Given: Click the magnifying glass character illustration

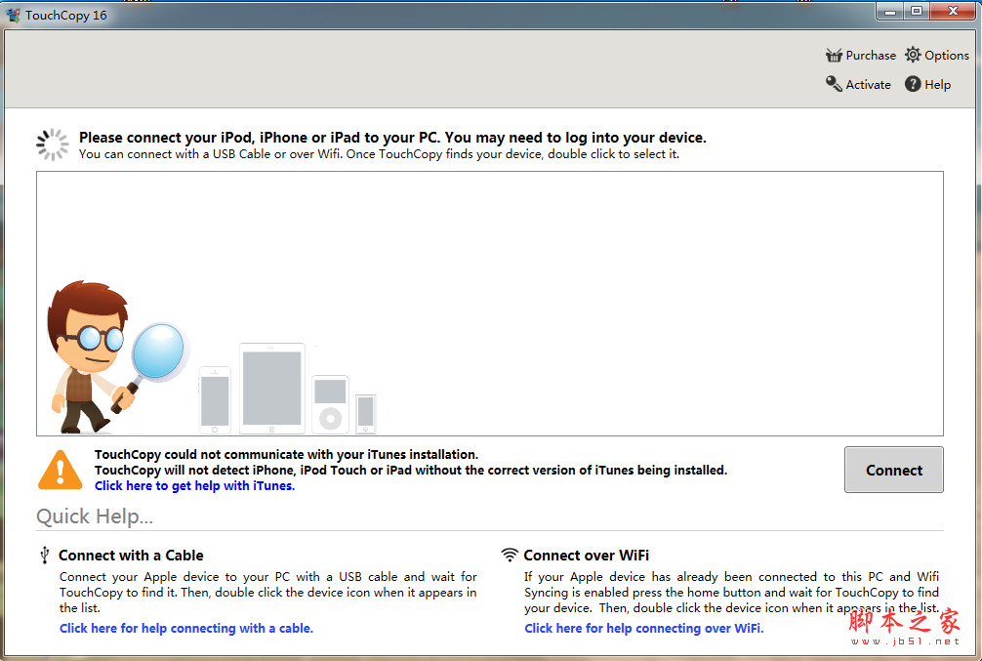Looking at the screenshot, I should click(x=116, y=357).
